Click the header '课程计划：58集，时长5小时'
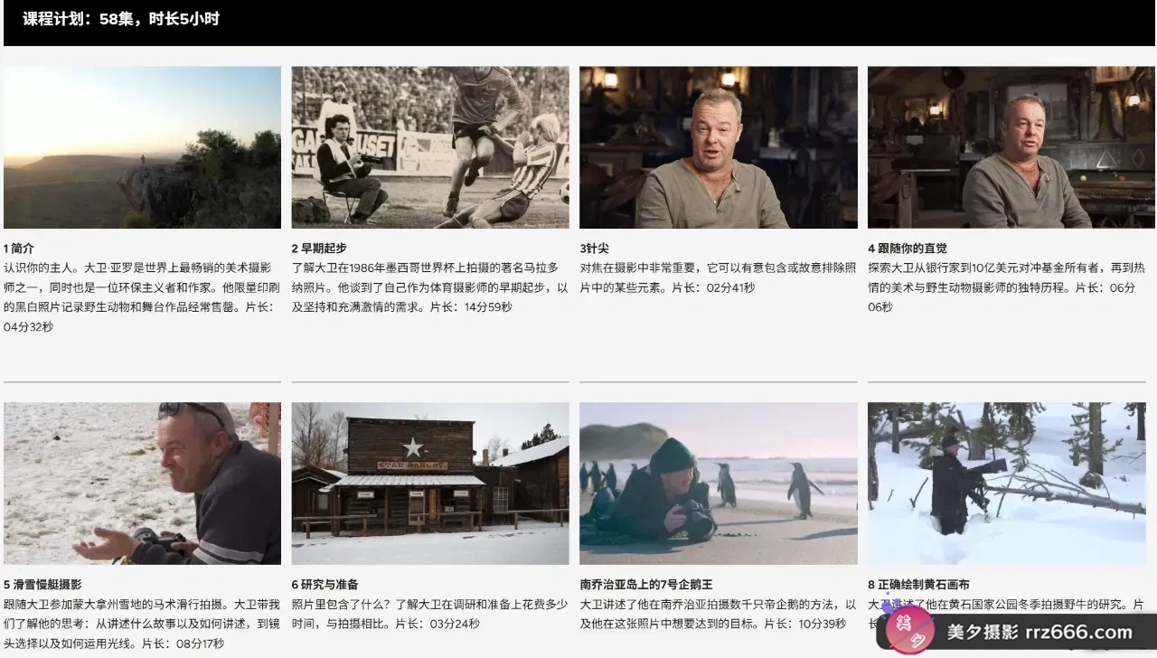Screen dimensions: 1157x658 point(121,19)
